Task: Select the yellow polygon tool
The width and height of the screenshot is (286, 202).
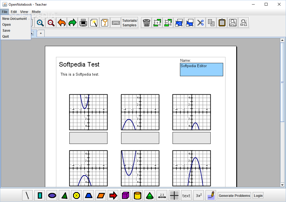Action: [76, 195]
